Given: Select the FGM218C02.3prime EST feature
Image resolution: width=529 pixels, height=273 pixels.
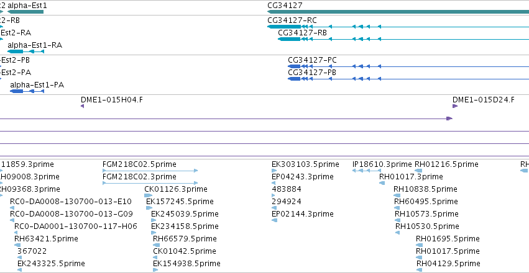Looking at the screenshot, I should point(150,183).
